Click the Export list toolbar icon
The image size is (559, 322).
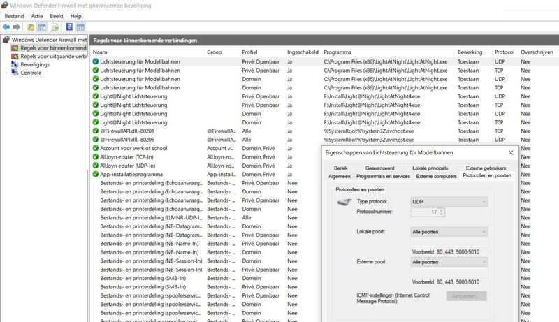[x=55, y=27]
